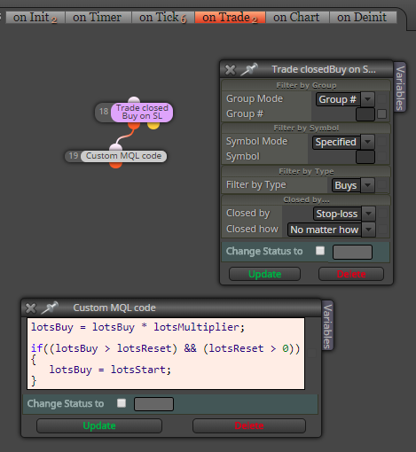Select the Trade closed Buy on SL block
The width and height of the screenshot is (416, 452).
142,113
